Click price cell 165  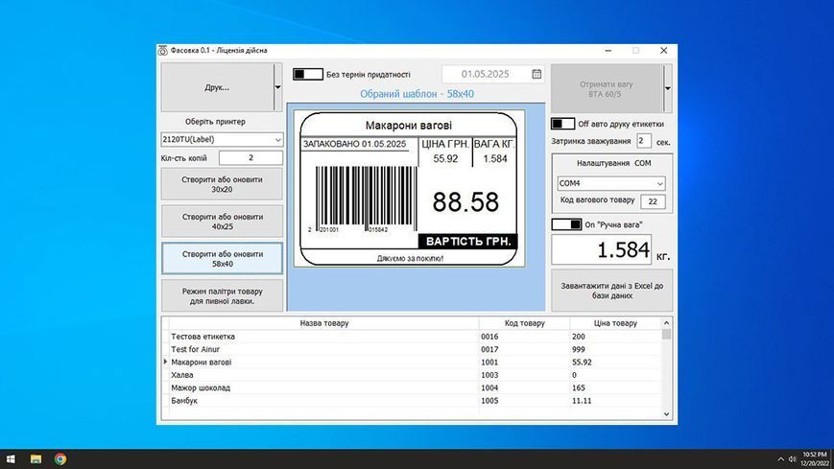tap(615, 387)
